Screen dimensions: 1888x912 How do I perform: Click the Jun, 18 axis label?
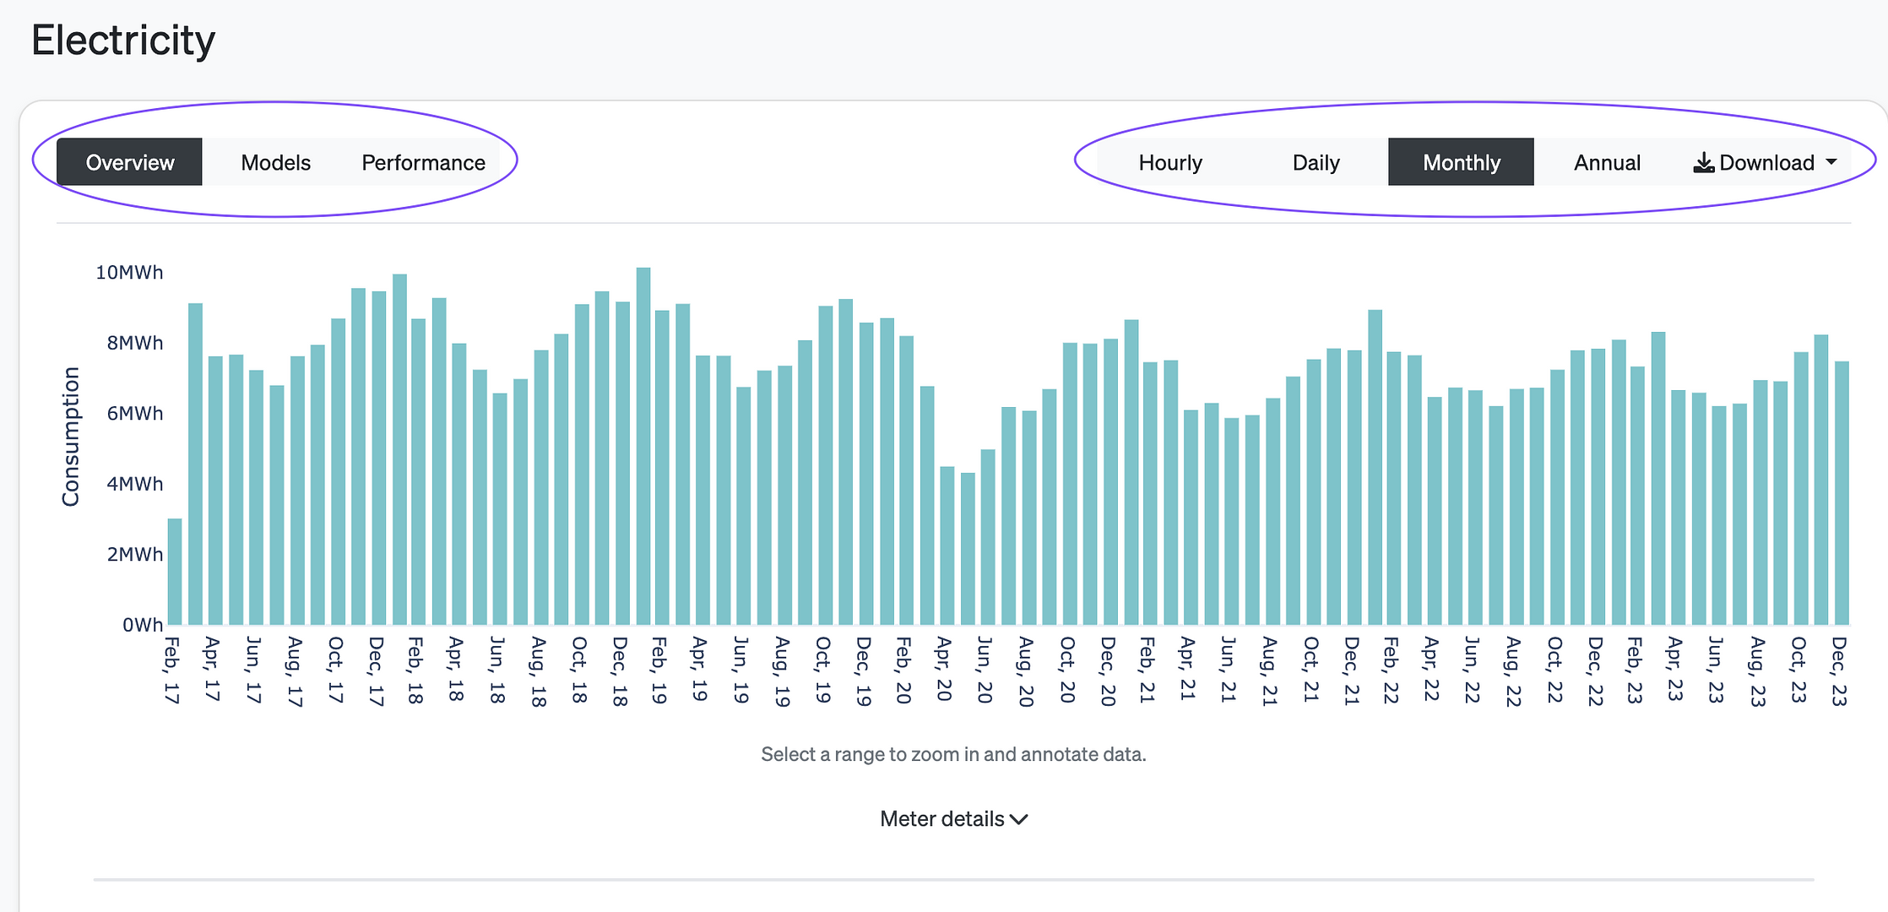[x=497, y=670]
